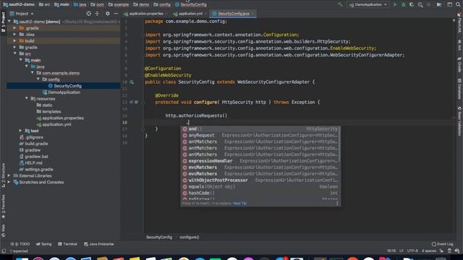
Task: Click the Build project hammer icon
Action: tap(341, 4)
